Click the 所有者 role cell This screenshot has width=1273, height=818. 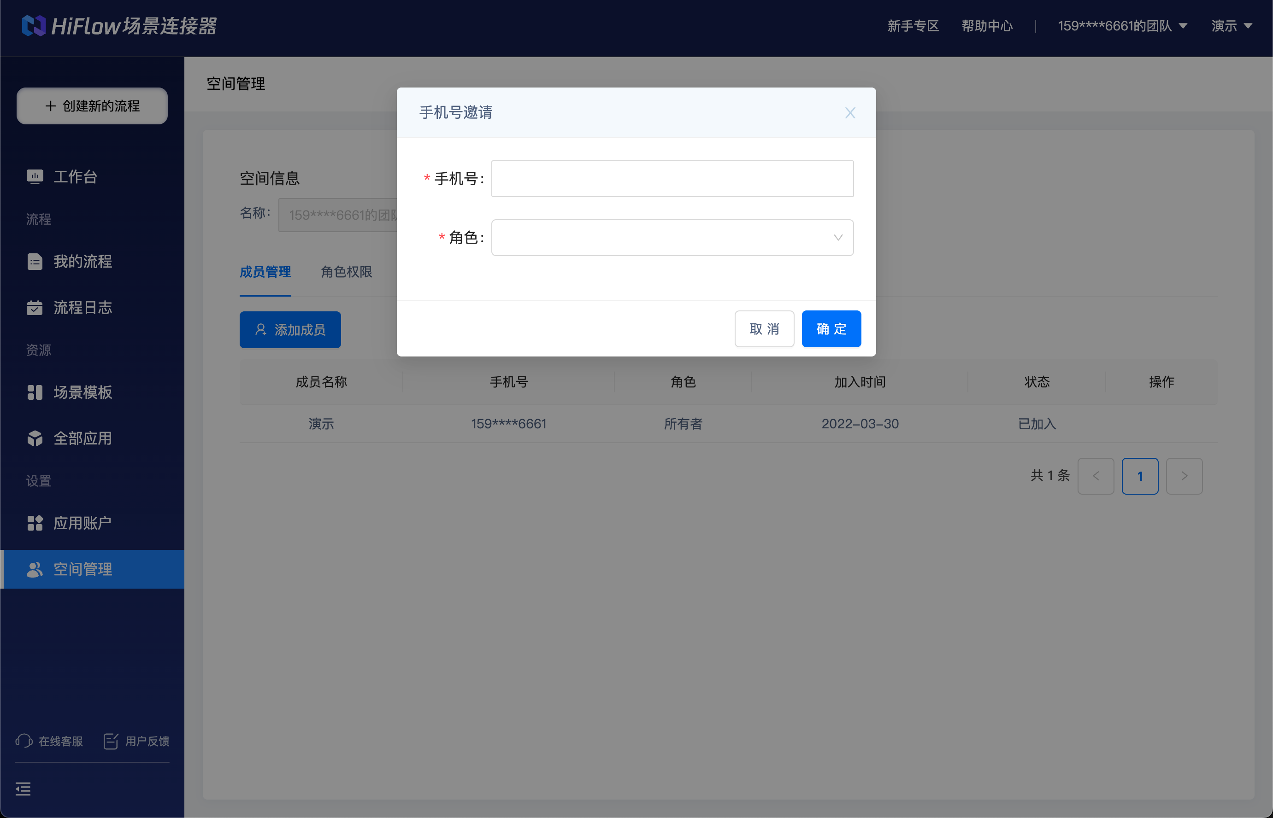683,424
